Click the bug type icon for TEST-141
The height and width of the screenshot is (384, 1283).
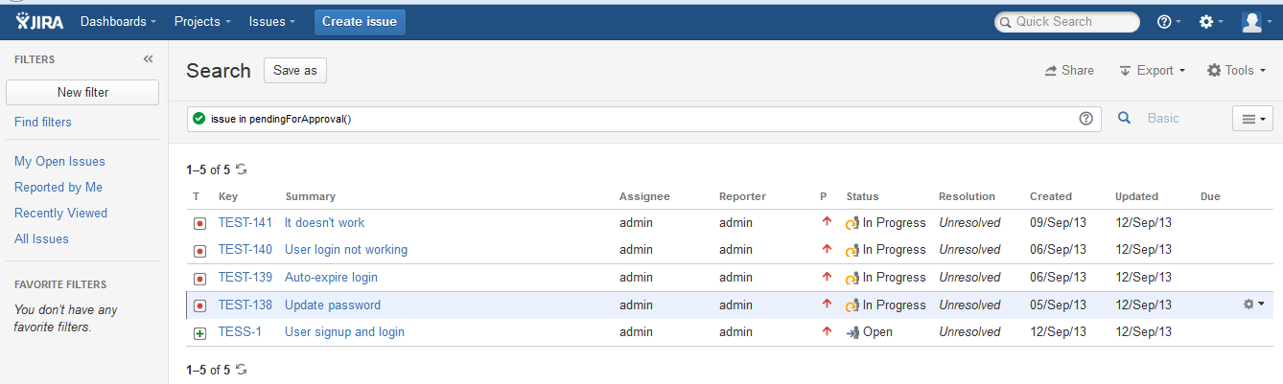point(199,223)
